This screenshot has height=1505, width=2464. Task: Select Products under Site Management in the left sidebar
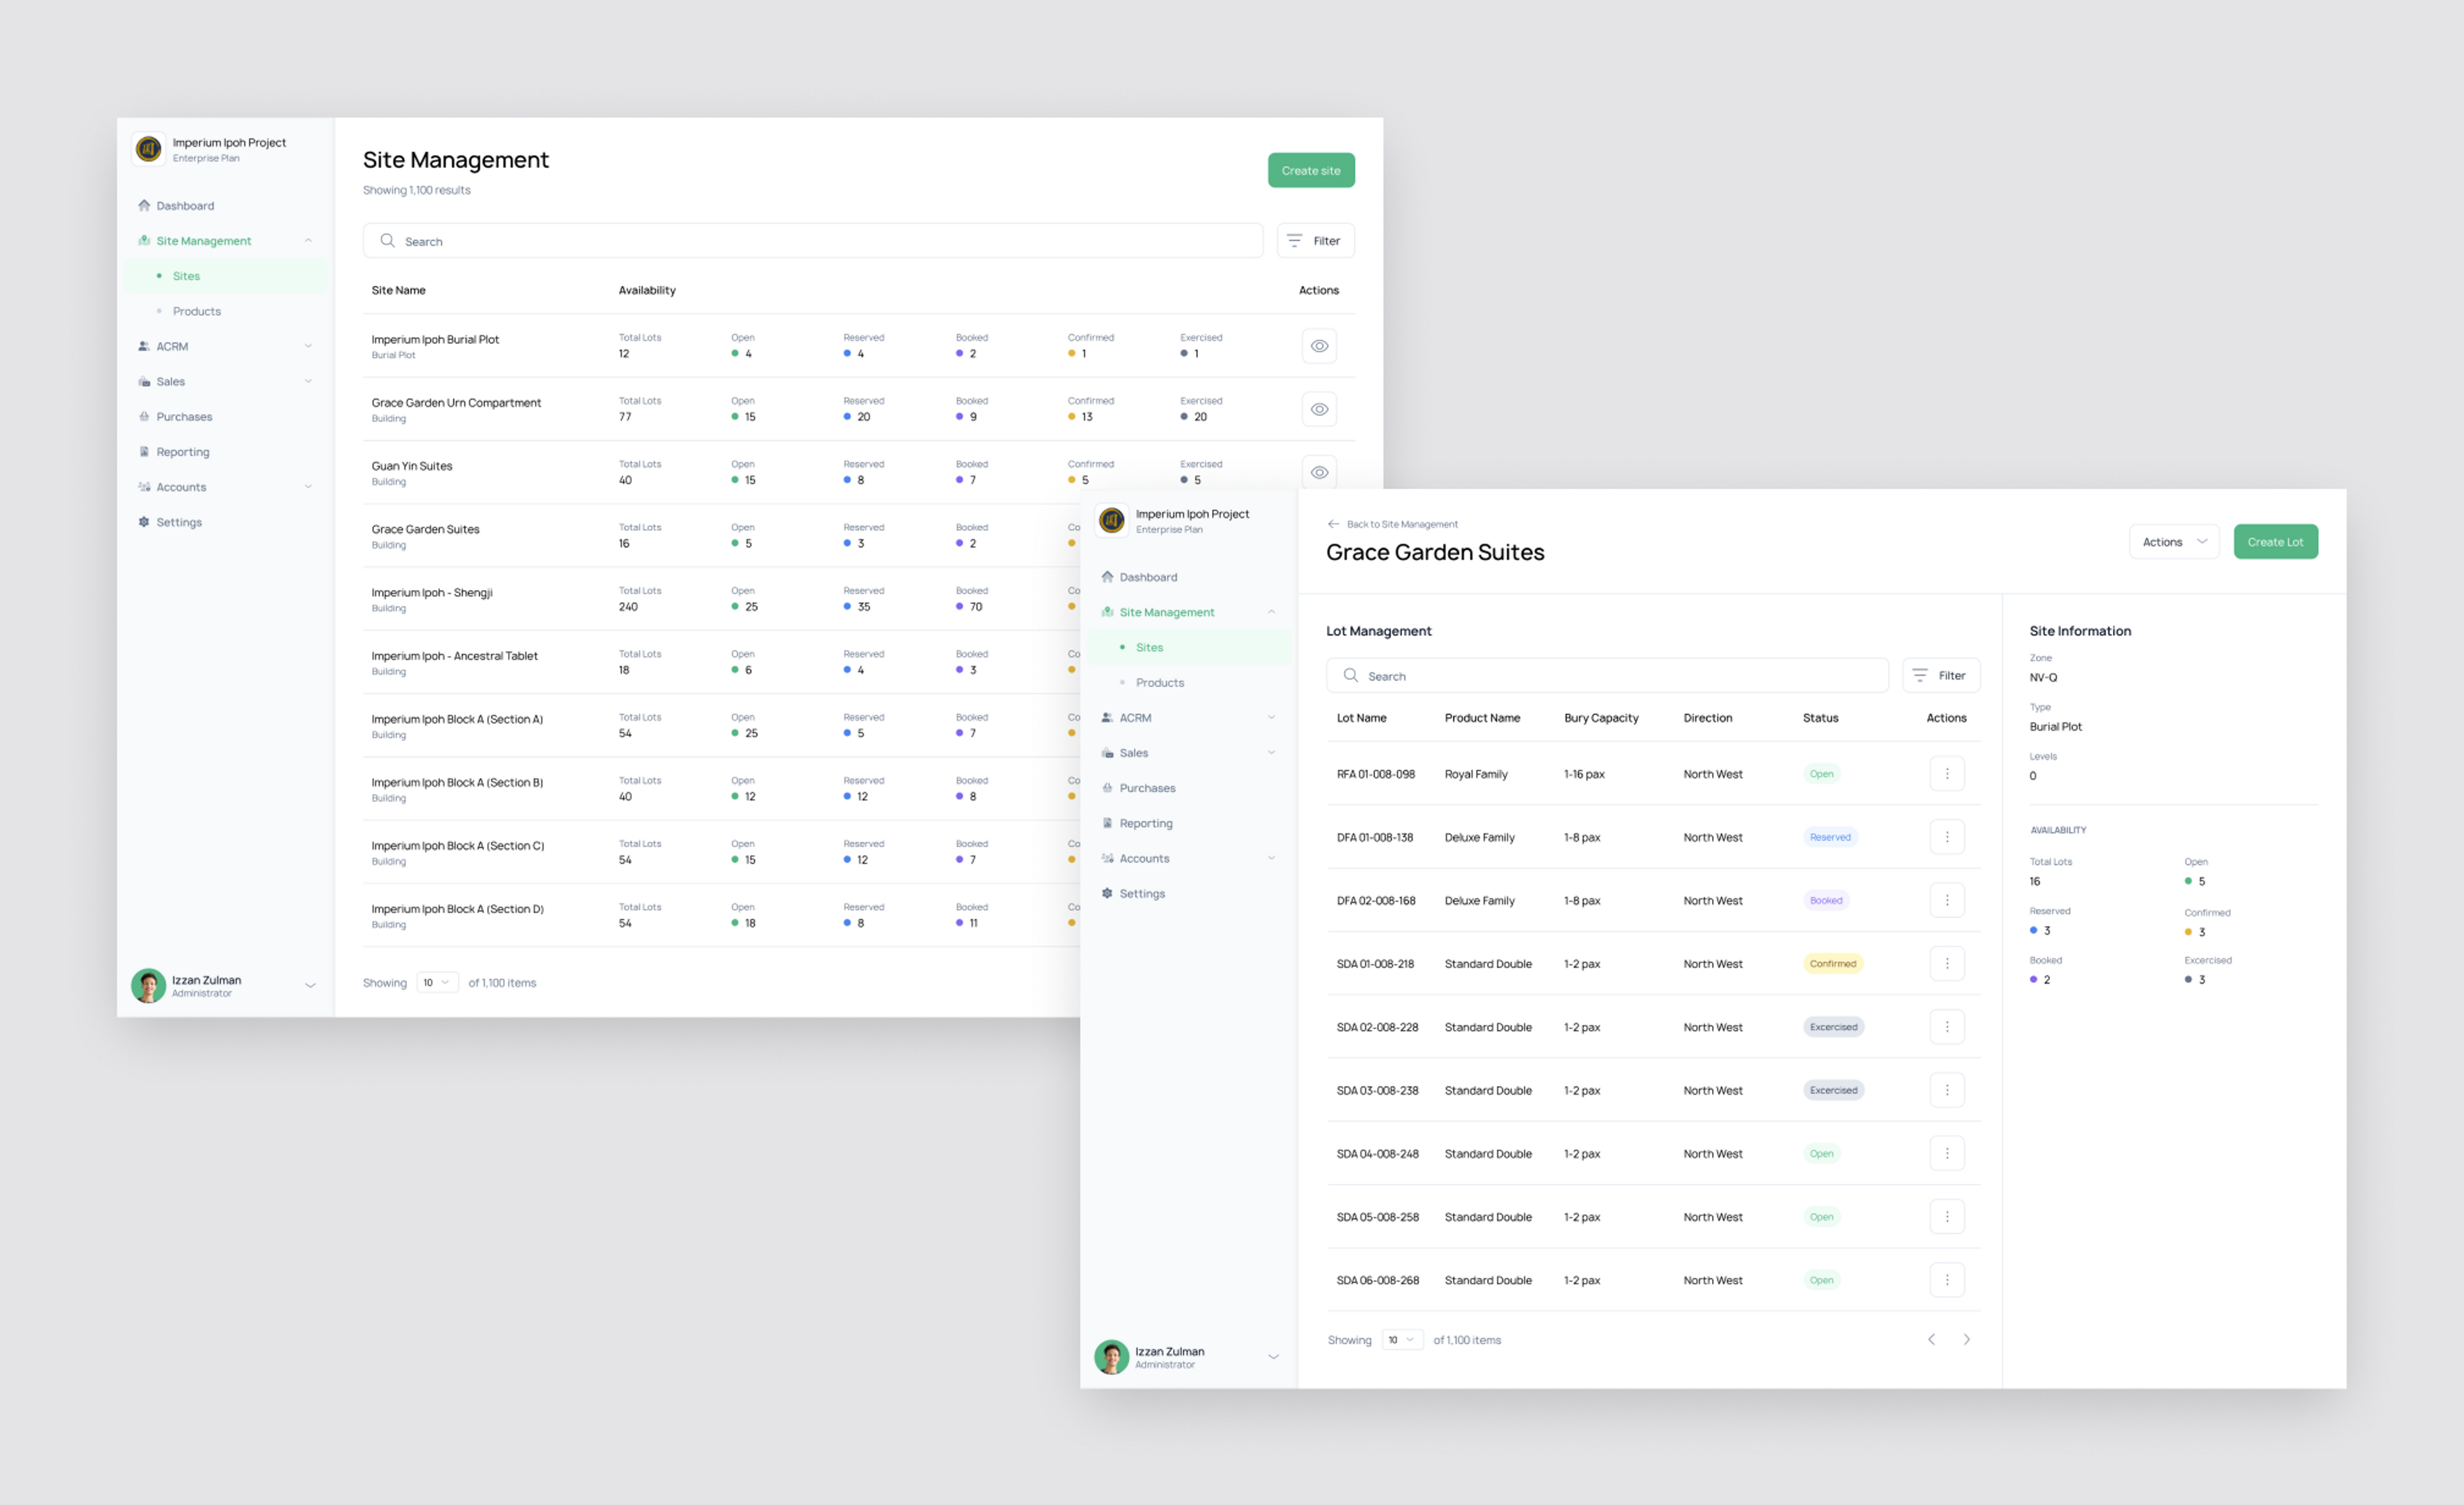(x=197, y=311)
